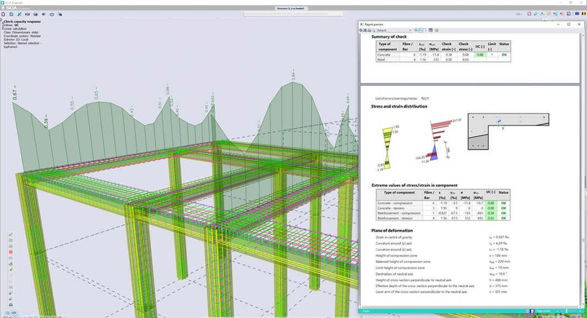Click the Romanian flag language icon
Image resolution: width=587 pixels, height=318 pixels.
[583, 13]
